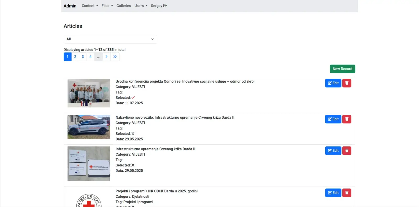Screen dimensions: 419x207
Task: Edit the Uvodna konferencija projekta article
Action: point(333,83)
